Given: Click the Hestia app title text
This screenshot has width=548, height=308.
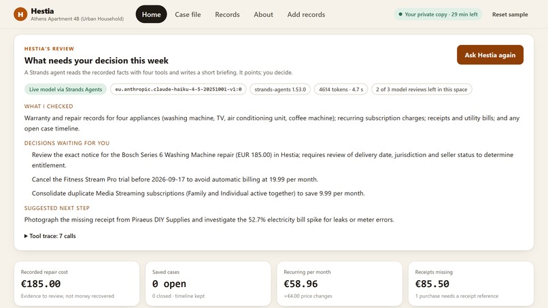Looking at the screenshot, I should (x=42, y=11).
